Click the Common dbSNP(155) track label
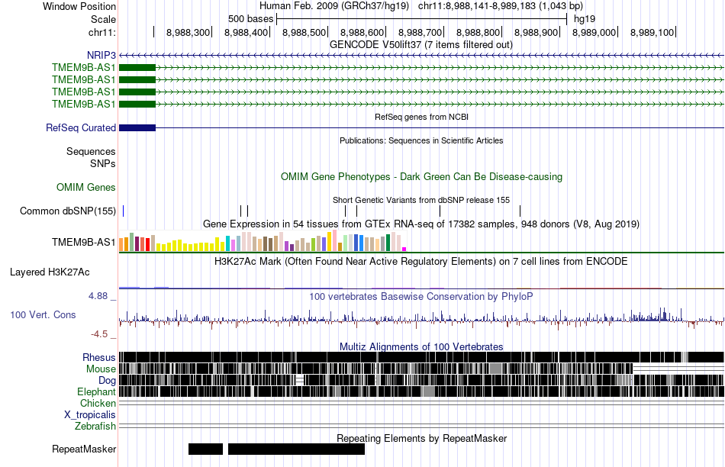This screenshot has width=725, height=467. [67, 211]
